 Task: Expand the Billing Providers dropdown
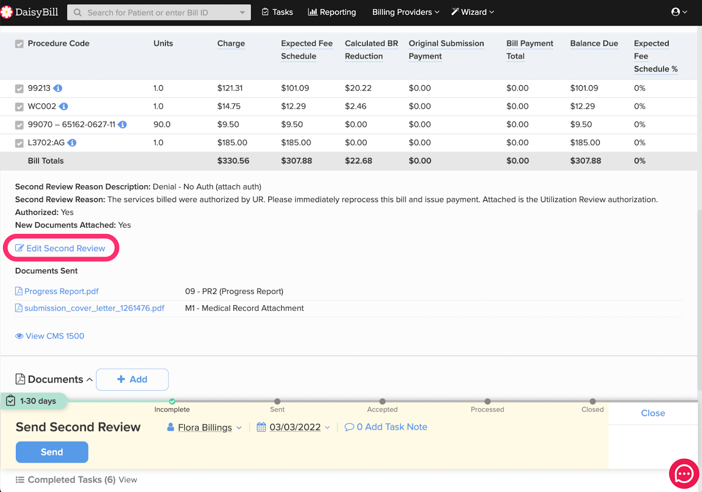(x=405, y=12)
